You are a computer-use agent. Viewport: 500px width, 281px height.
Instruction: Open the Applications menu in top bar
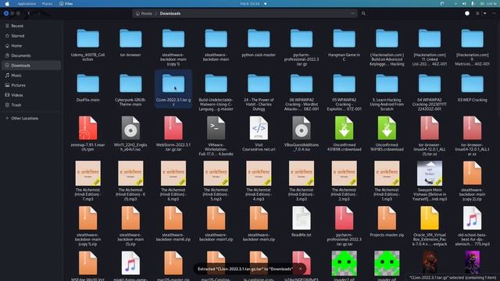27,3
